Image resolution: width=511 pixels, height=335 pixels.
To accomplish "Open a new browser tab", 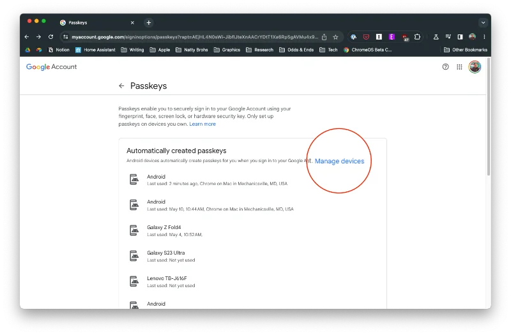I will pyautogui.click(x=149, y=22).
